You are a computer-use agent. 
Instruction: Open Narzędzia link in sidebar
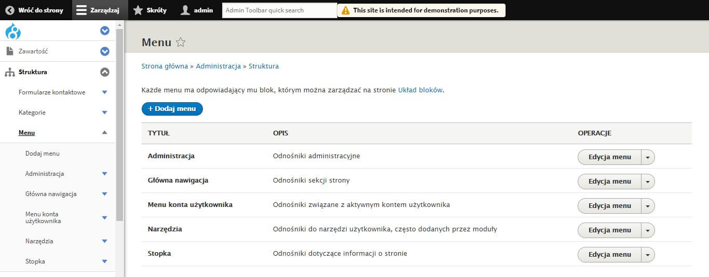pyautogui.click(x=39, y=241)
